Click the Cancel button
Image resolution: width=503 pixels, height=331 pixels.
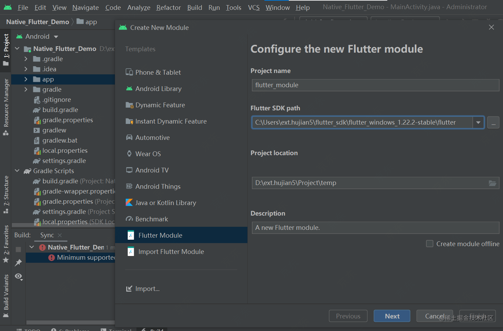coord(435,316)
